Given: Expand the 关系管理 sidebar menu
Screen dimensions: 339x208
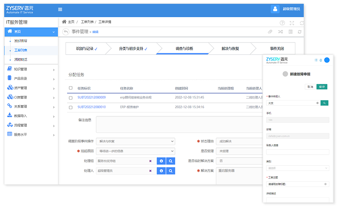Looking at the screenshot, I should click(x=31, y=106).
